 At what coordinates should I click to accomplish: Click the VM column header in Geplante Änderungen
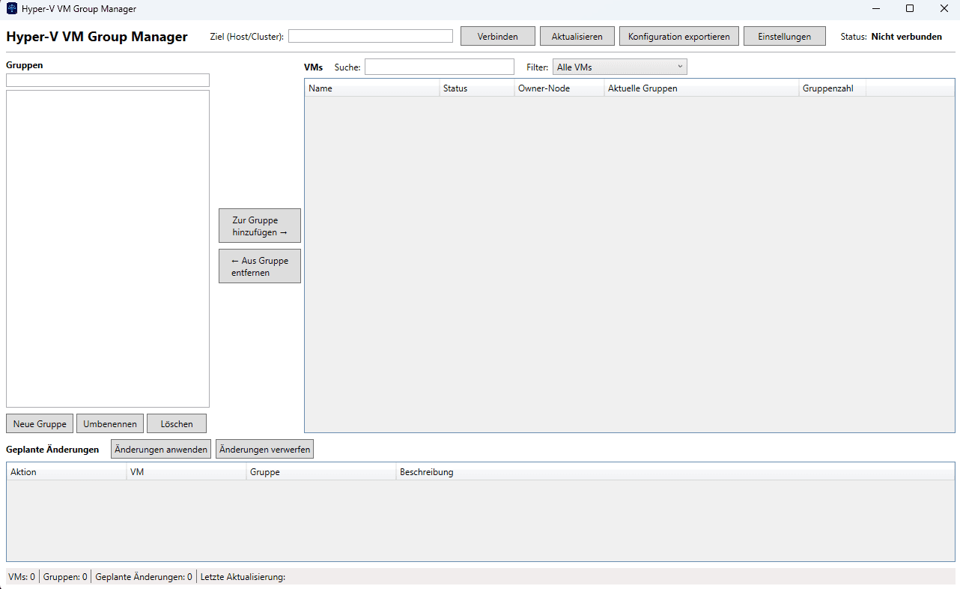(186, 472)
